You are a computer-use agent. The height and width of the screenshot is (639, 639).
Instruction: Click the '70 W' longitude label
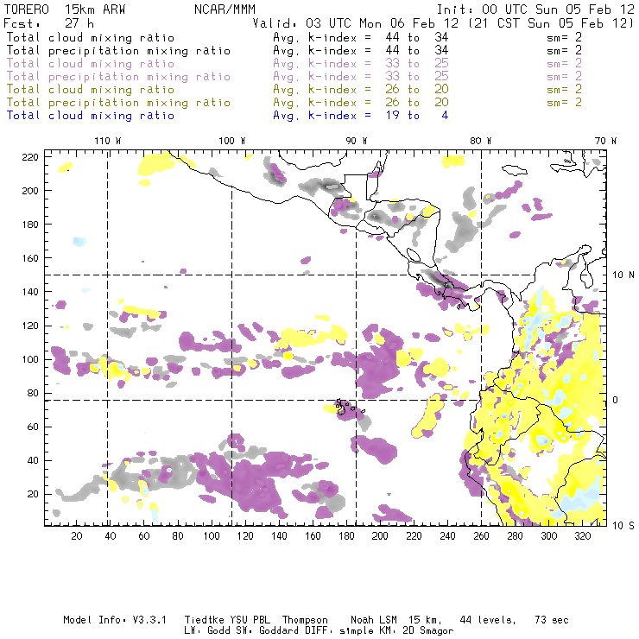coord(605,141)
